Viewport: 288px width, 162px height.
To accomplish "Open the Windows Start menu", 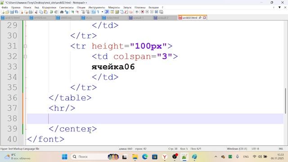I will [x=65, y=157].
